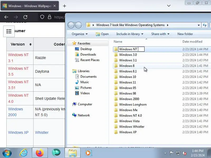Click the folder icon in the address bar

[x=88, y=25]
